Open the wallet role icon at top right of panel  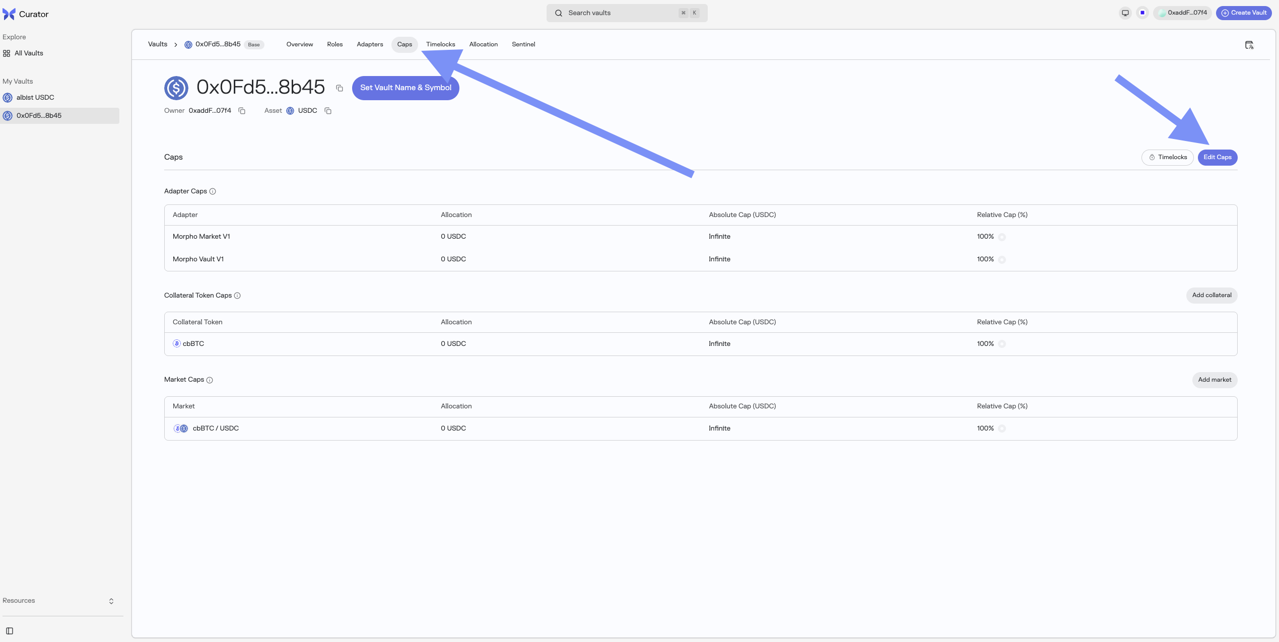coord(1249,45)
